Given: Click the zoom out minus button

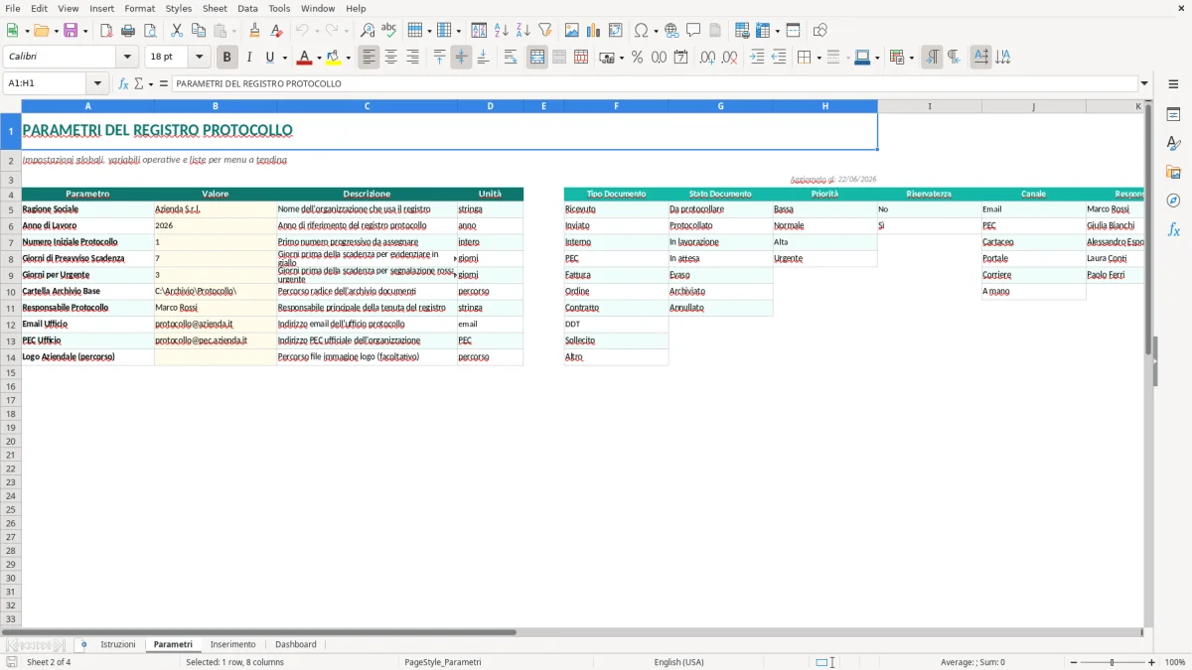Looking at the screenshot, I should pos(1073,662).
